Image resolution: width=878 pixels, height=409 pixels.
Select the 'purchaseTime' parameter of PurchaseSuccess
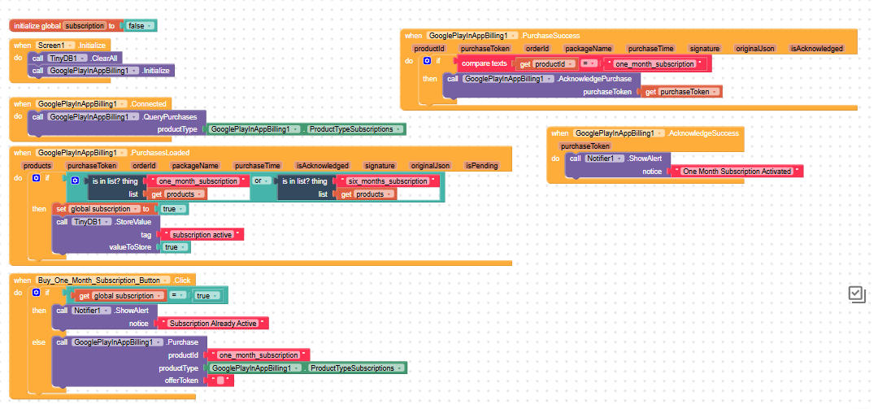click(x=650, y=49)
